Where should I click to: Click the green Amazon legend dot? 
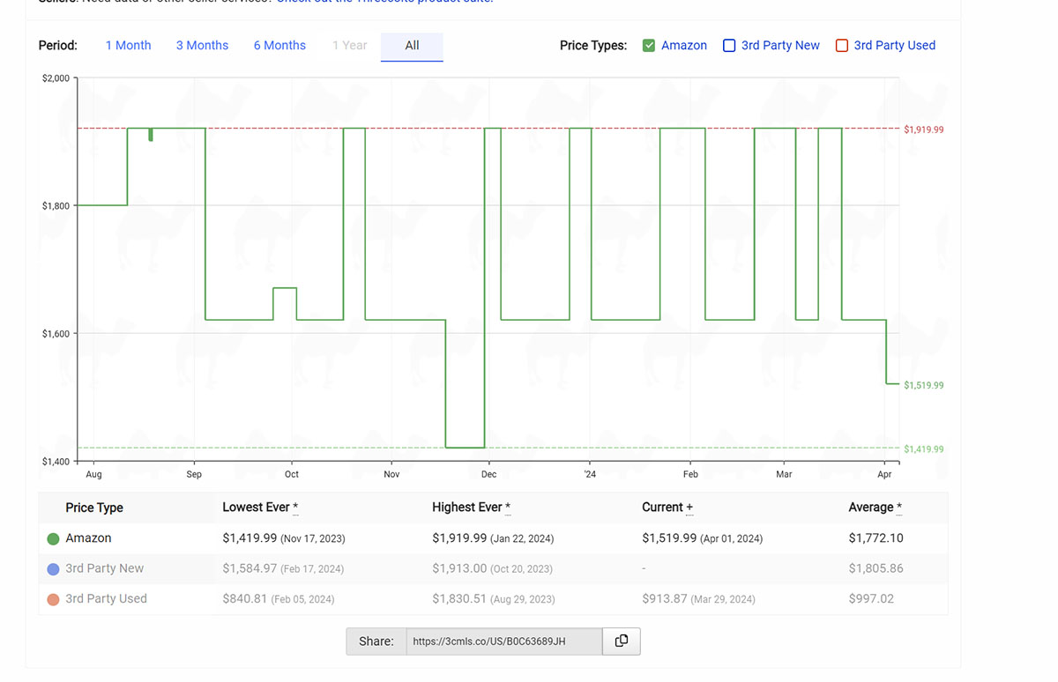tap(53, 537)
